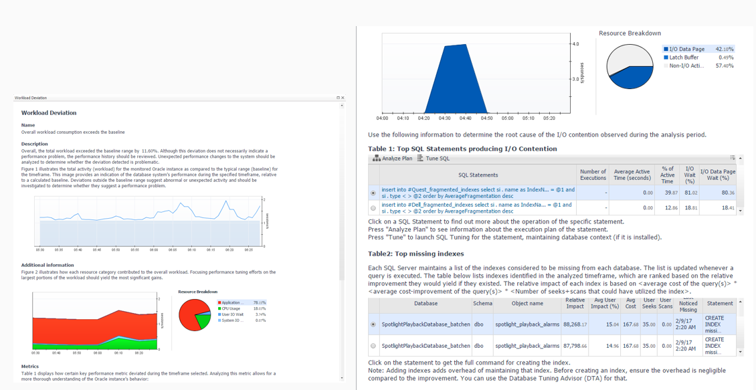756x390 pixels.
Task: Click the Analyze Plan icon
Action: [x=377, y=159]
